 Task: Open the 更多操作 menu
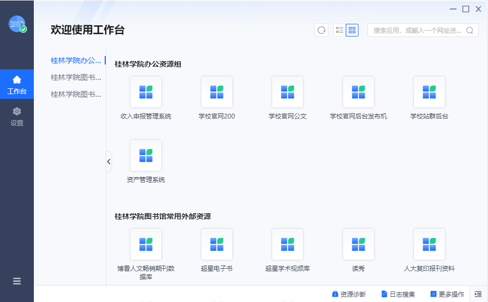[447, 294]
